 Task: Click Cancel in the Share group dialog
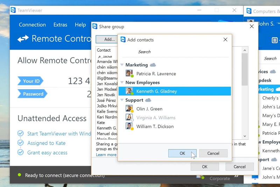tap(239, 167)
